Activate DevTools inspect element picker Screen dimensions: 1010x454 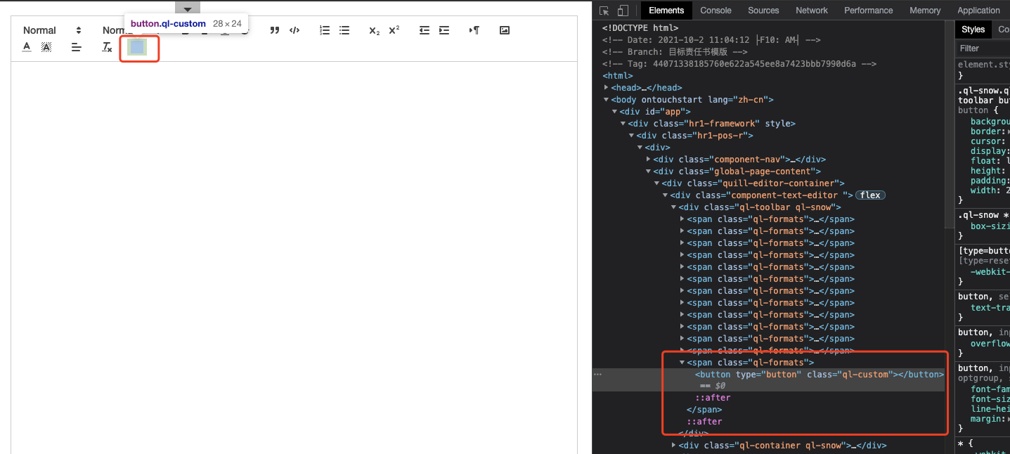tap(604, 11)
